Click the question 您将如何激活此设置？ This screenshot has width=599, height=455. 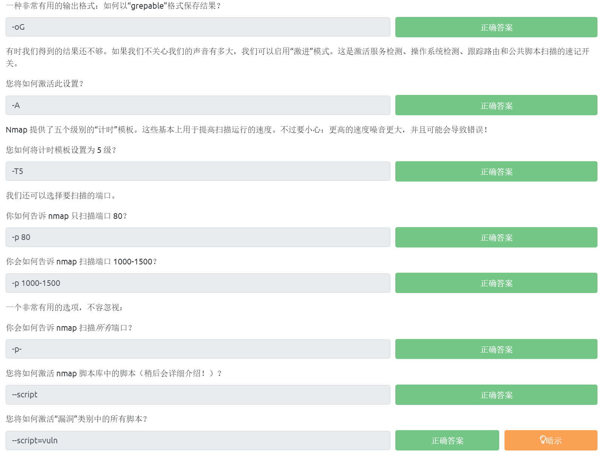(45, 84)
